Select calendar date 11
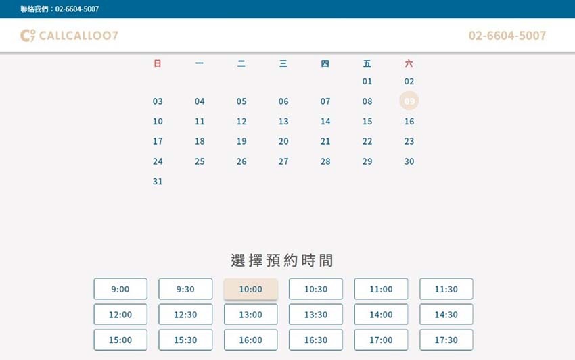This screenshot has height=360, width=575. coord(200,121)
